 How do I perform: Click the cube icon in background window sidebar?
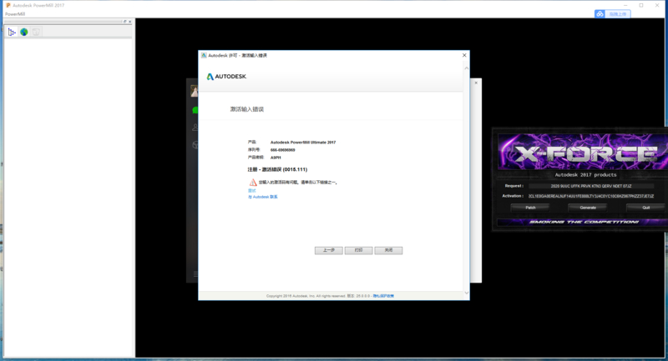click(195, 144)
